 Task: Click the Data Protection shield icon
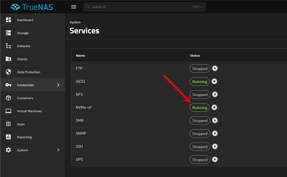coord(8,72)
